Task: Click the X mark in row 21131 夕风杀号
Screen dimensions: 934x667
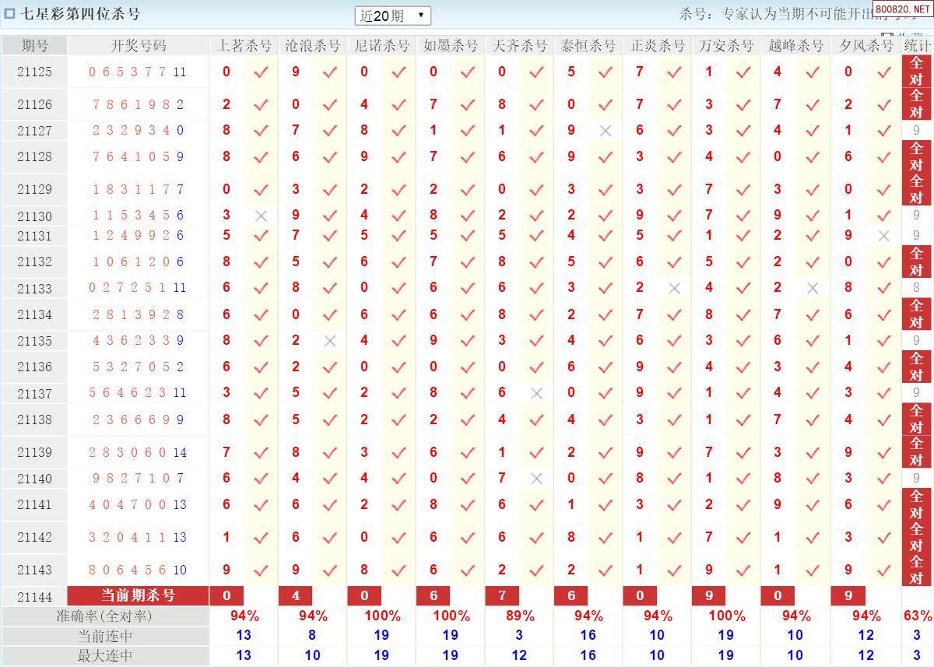Action: click(883, 236)
